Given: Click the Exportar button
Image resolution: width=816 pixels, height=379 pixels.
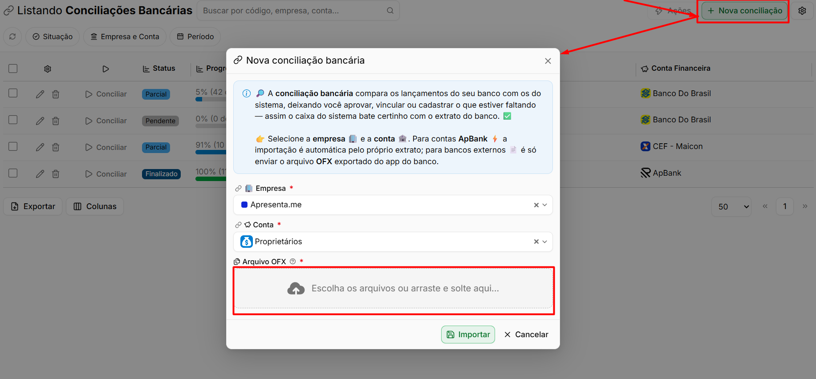Looking at the screenshot, I should [33, 206].
